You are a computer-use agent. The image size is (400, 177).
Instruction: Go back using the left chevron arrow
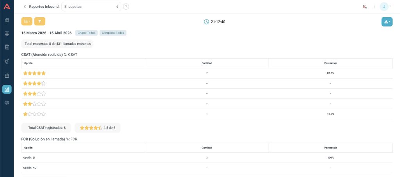(x=25, y=7)
